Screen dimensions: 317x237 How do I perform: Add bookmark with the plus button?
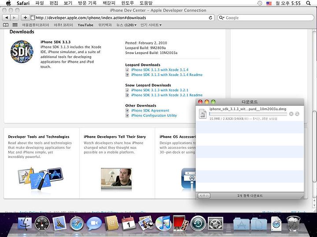[25, 18]
